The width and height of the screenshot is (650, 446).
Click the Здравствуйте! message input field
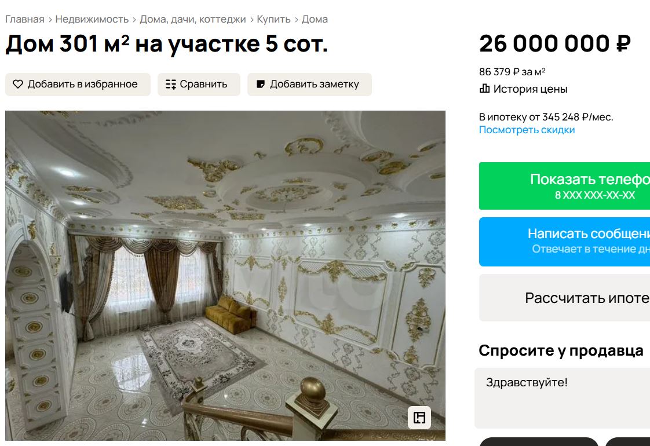(x=563, y=398)
